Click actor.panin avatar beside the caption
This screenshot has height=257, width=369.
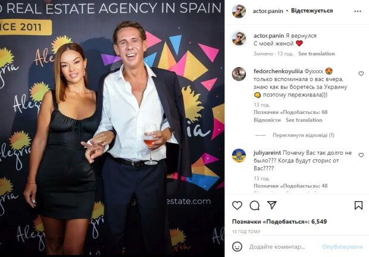[239, 38]
